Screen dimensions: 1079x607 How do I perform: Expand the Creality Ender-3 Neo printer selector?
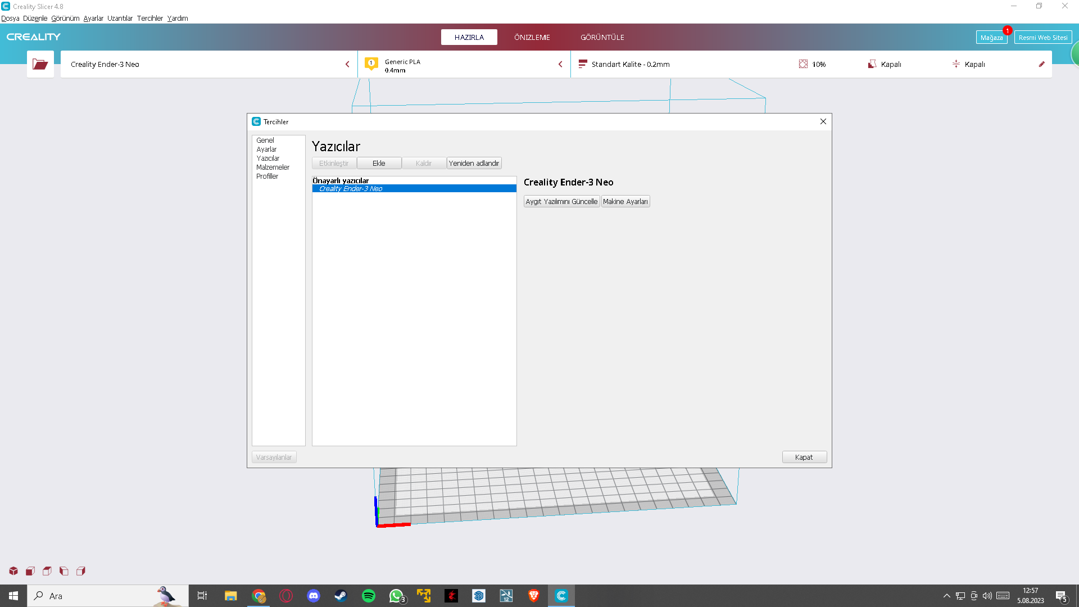208,64
